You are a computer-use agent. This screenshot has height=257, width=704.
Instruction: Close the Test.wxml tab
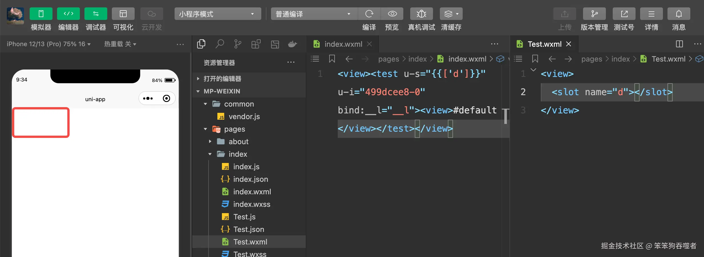pos(569,44)
